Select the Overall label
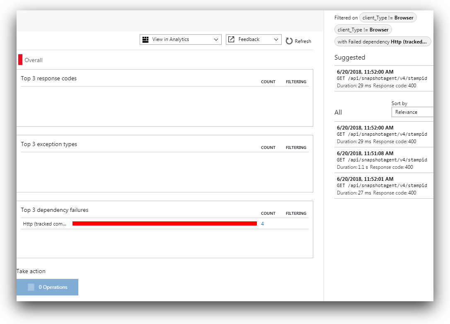The width and height of the screenshot is (450, 324). 34,60
